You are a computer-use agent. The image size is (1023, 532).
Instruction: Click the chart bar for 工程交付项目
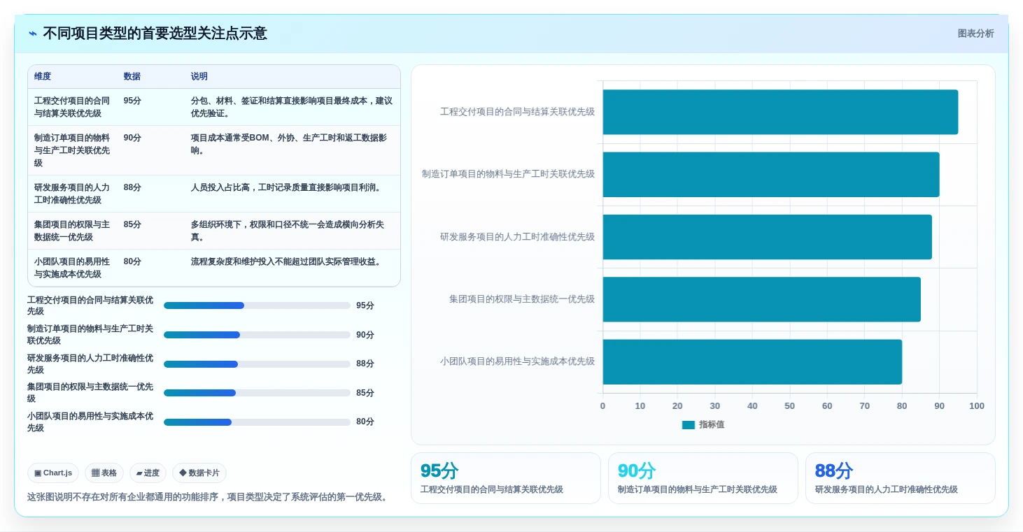pyautogui.click(x=780, y=112)
